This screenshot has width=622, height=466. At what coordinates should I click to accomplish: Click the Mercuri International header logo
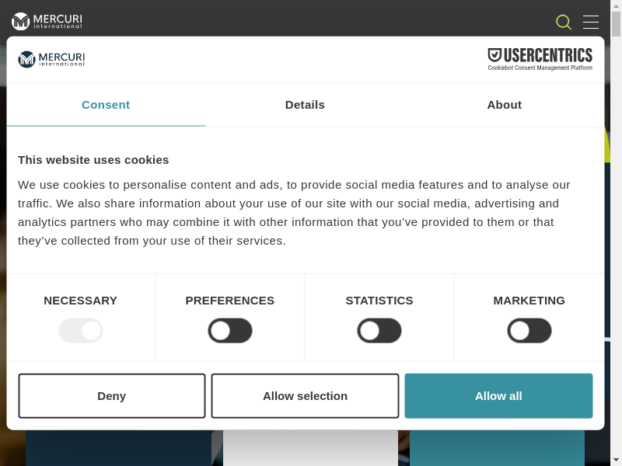pyautogui.click(x=47, y=21)
